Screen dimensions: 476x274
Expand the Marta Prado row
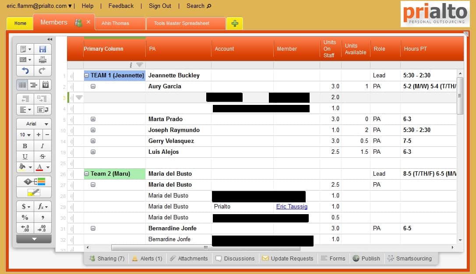point(93,119)
